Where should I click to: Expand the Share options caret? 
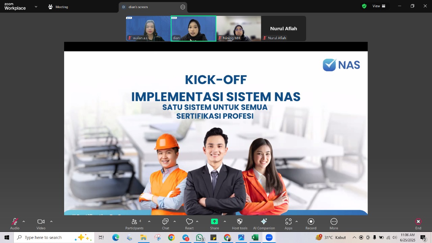coord(225,222)
